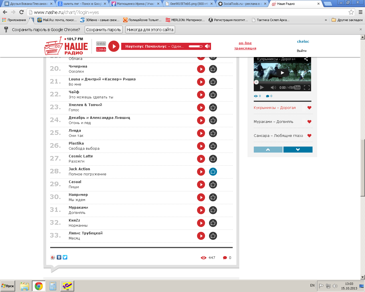Play Линда – Они так
Image resolution: width=365 pixels, height=292 pixels.
(201, 133)
